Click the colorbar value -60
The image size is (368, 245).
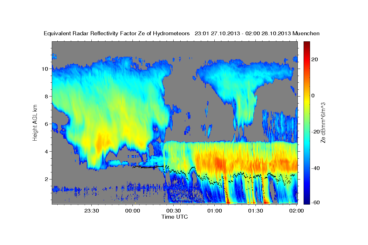[316, 202]
